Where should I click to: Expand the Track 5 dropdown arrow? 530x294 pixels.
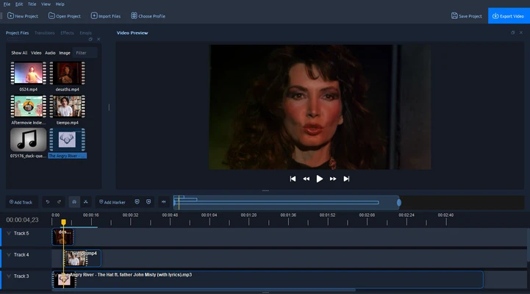(x=9, y=233)
